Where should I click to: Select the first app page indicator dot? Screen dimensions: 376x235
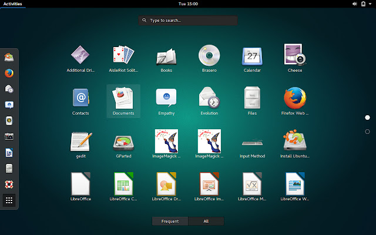(367, 117)
